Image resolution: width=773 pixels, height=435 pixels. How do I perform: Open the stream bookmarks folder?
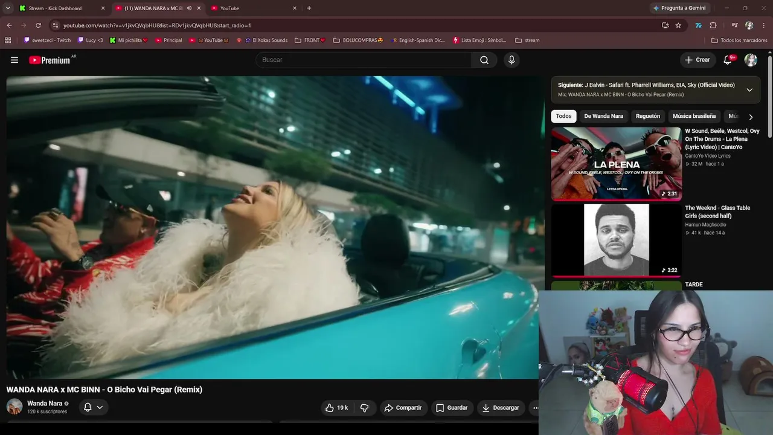point(527,40)
